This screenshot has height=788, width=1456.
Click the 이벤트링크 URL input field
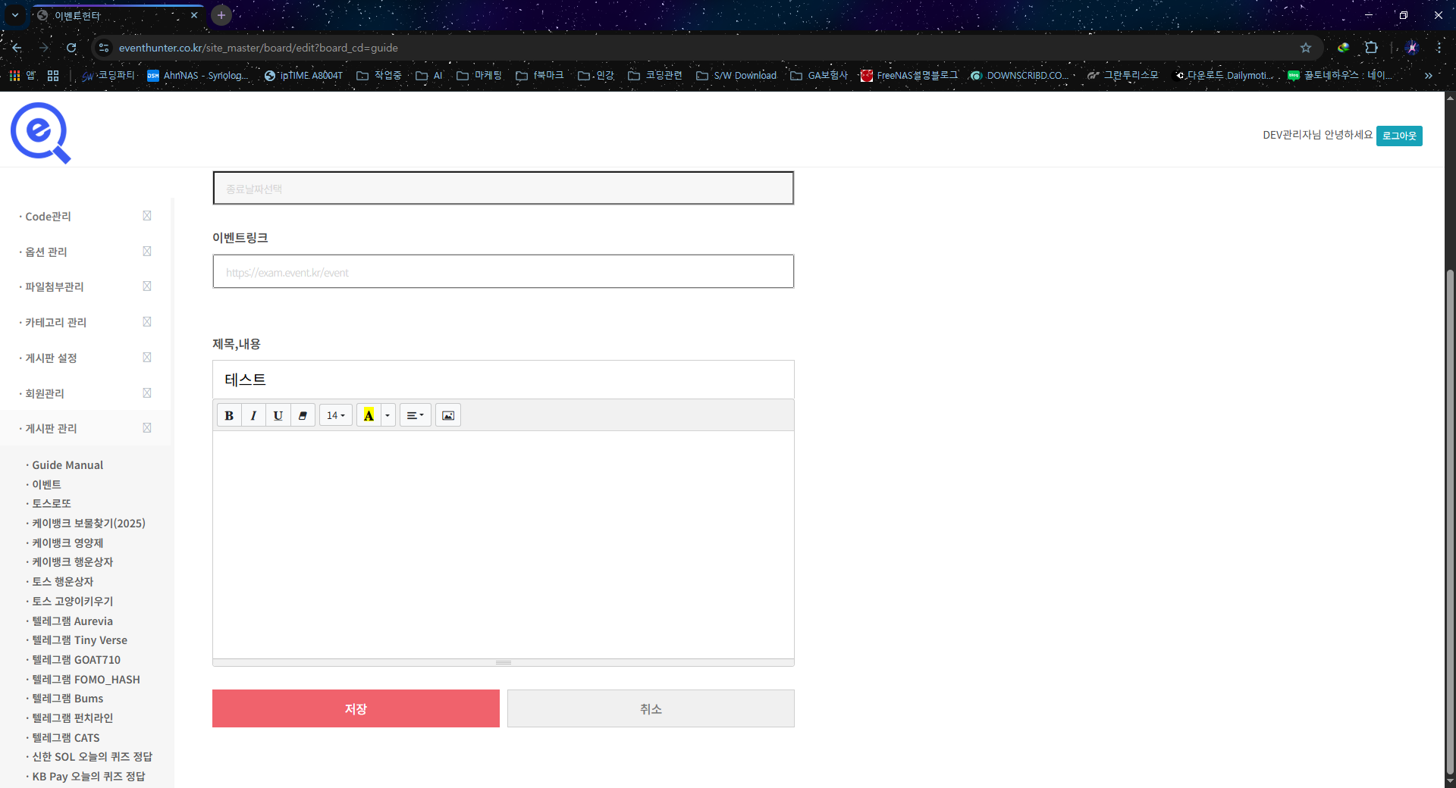point(503,272)
